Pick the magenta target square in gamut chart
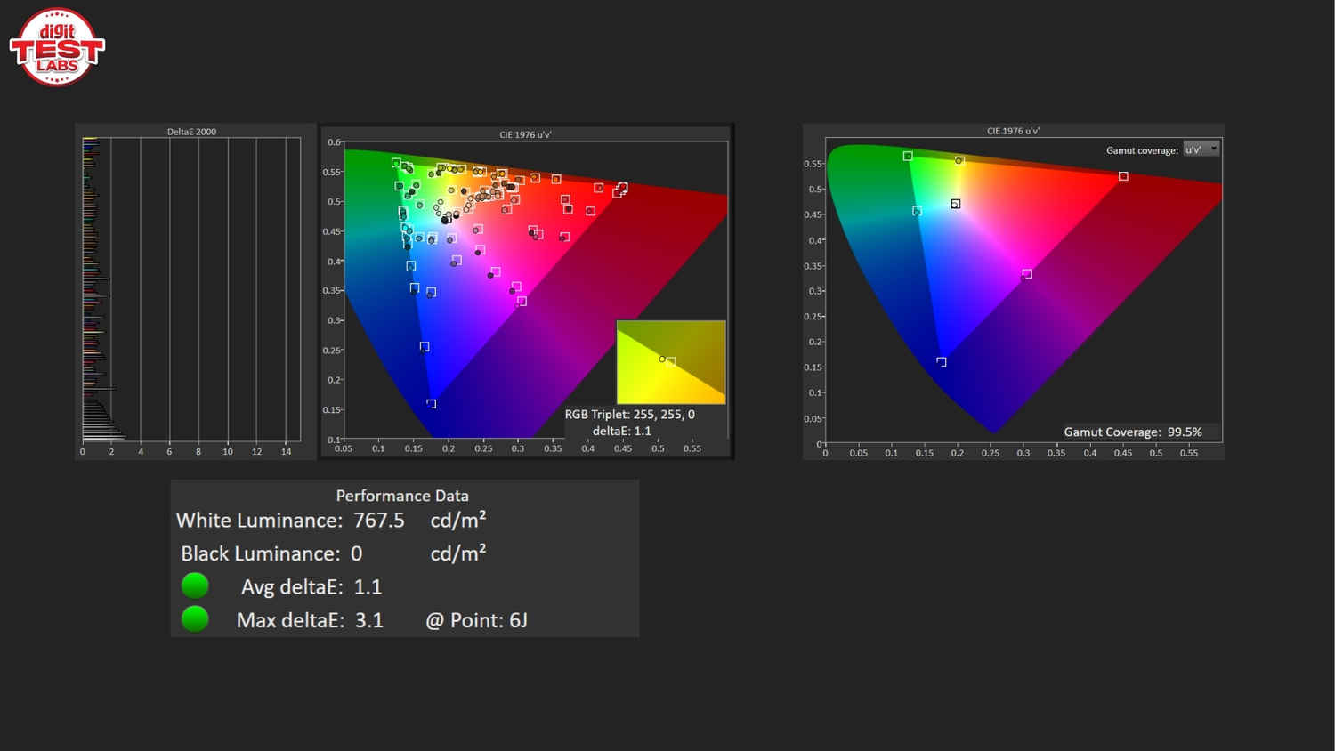Viewport: 1335px width, 751px height. point(1027,274)
